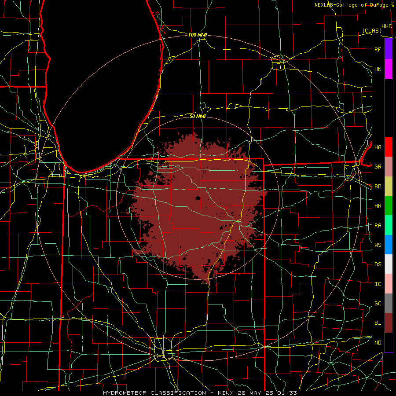Click the IC legend label
This screenshot has width=396, height=396.
378,284
